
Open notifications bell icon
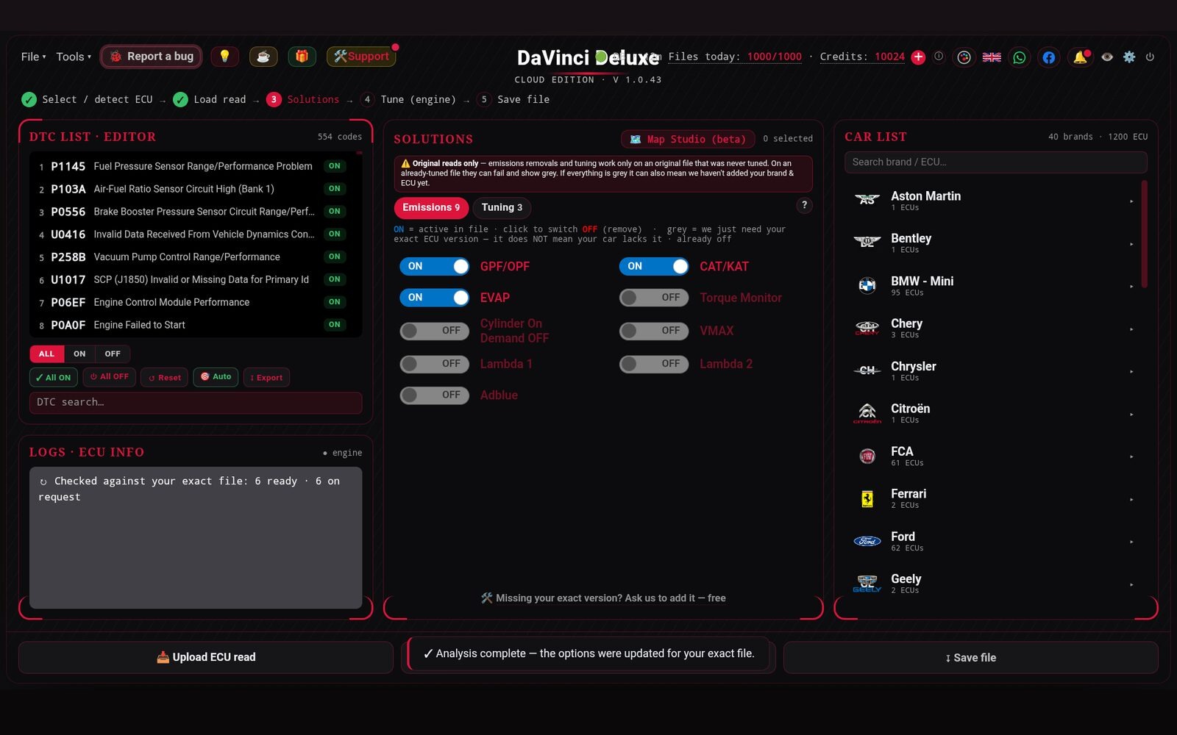tap(1080, 57)
